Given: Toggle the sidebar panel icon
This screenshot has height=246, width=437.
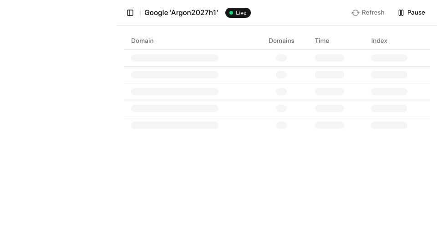Looking at the screenshot, I should 130,13.
